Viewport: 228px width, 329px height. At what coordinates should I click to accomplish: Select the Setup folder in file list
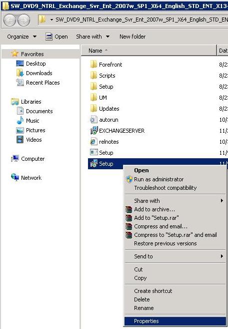106,87
